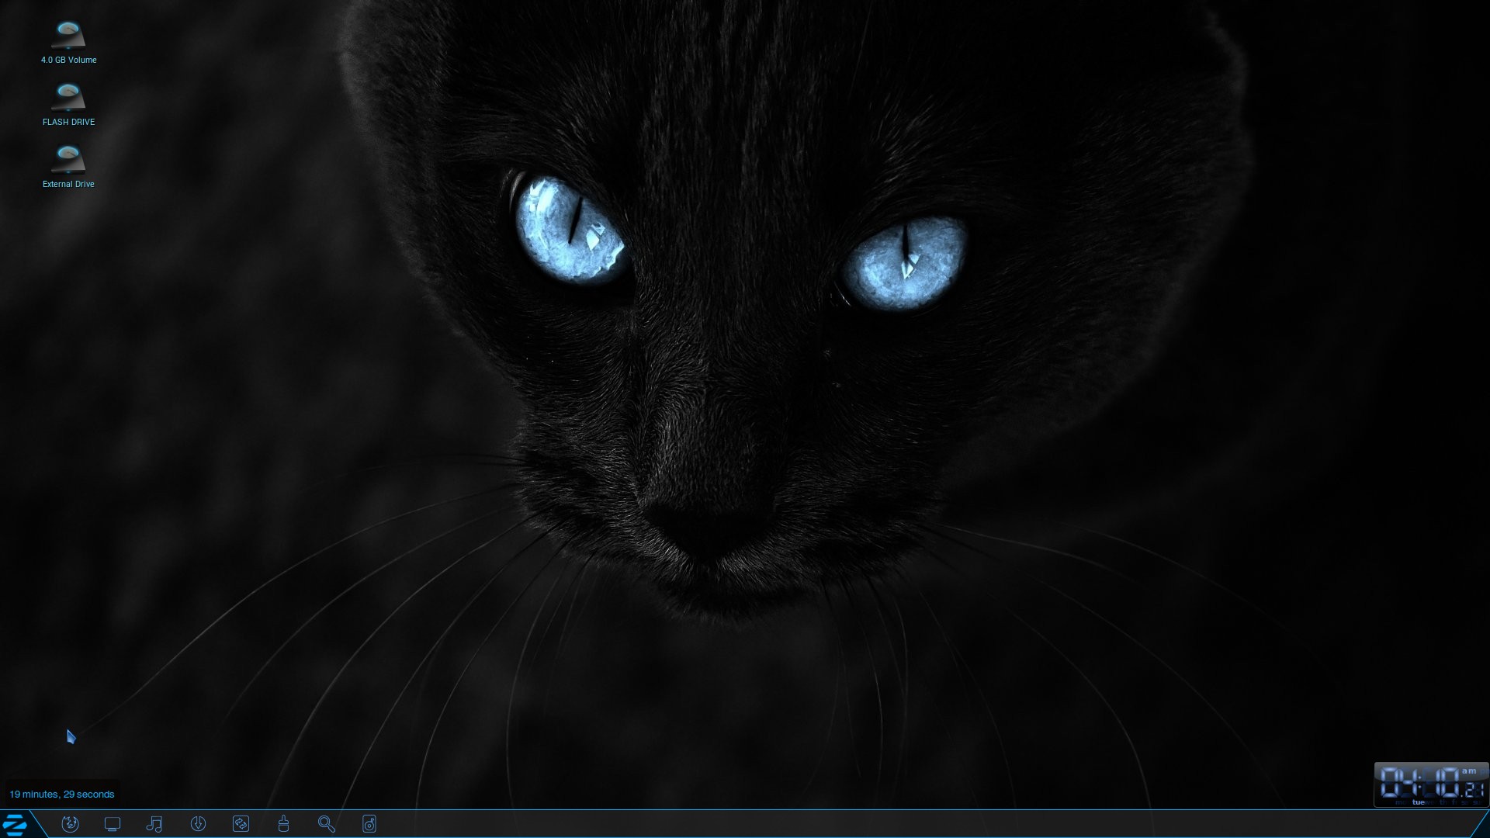Click the highlighted 'tue' day on the clock
This screenshot has height=838, width=1490.
click(1419, 802)
